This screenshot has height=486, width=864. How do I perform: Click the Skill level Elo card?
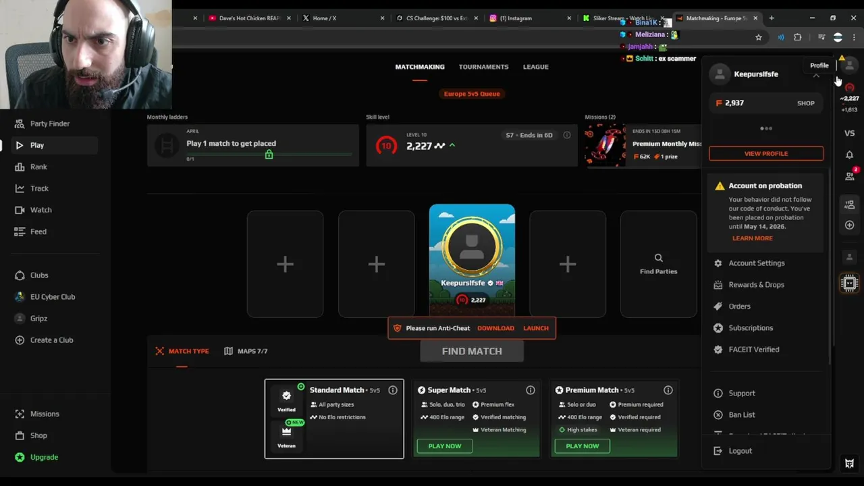coord(473,144)
